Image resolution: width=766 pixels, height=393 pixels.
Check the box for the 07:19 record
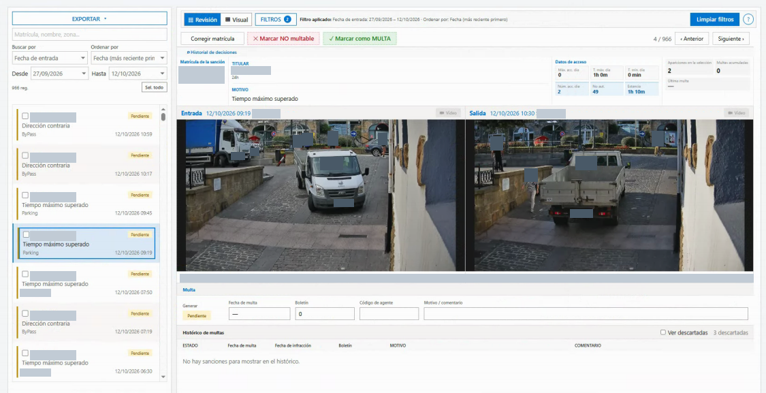(25, 314)
